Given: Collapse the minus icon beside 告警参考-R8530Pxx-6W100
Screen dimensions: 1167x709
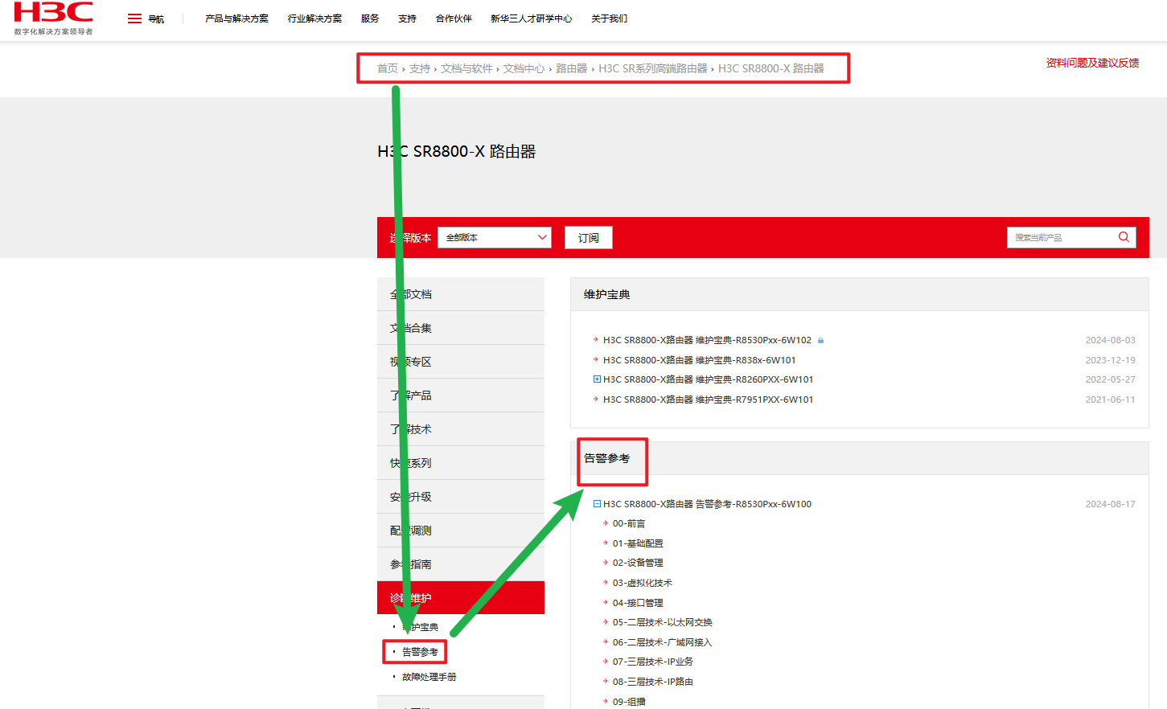Looking at the screenshot, I should pyautogui.click(x=597, y=504).
